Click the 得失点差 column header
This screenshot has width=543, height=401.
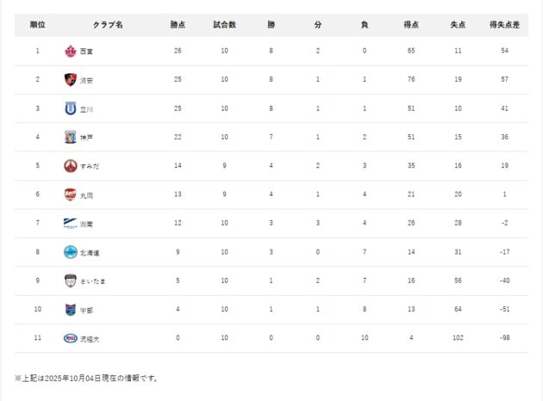point(503,25)
